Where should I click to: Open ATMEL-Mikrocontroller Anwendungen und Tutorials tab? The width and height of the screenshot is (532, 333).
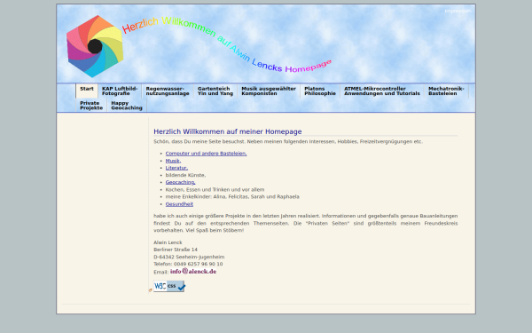[382, 91]
